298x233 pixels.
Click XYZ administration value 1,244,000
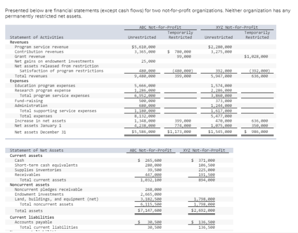coord(221,105)
